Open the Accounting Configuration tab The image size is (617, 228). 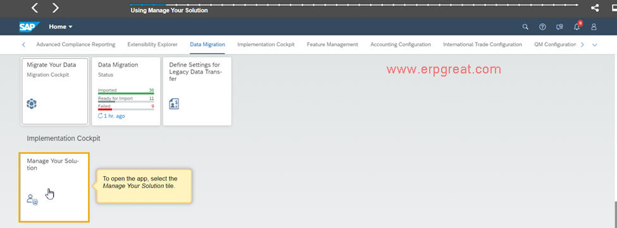coord(401,44)
